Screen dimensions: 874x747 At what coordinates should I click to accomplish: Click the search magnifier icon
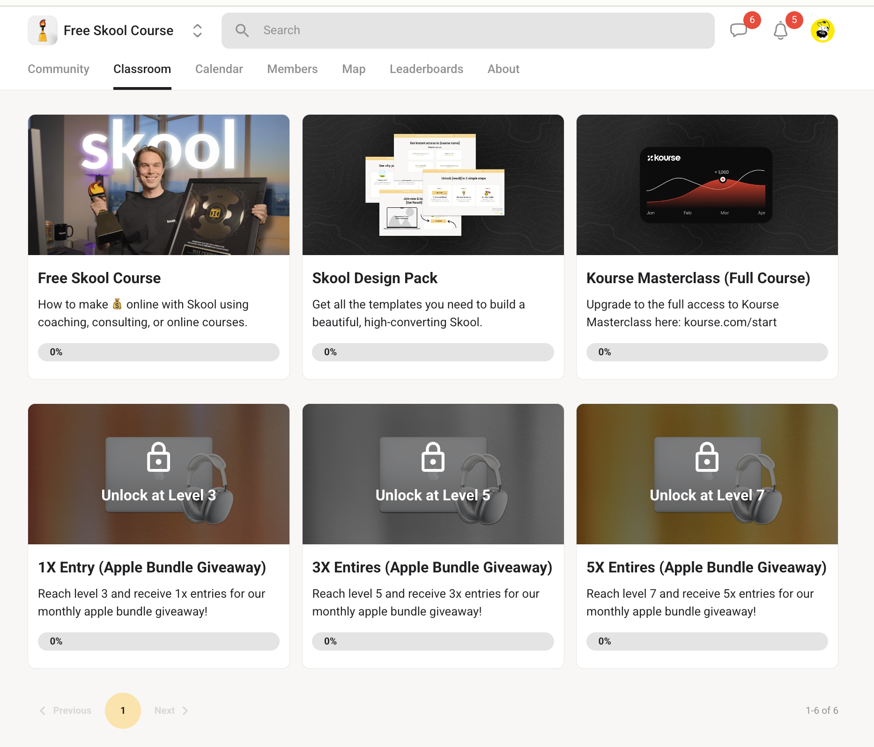pyautogui.click(x=242, y=30)
